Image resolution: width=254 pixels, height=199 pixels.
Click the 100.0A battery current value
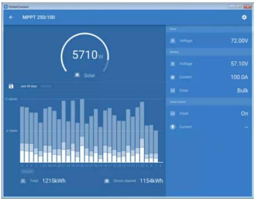pyautogui.click(x=239, y=77)
